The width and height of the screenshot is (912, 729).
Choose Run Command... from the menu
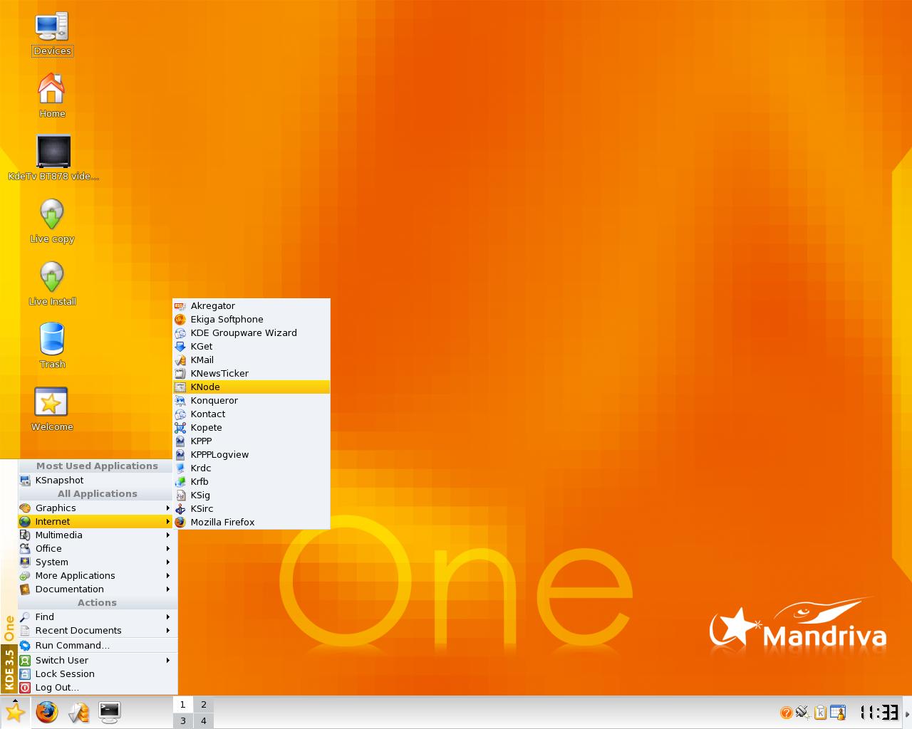[x=96, y=645]
